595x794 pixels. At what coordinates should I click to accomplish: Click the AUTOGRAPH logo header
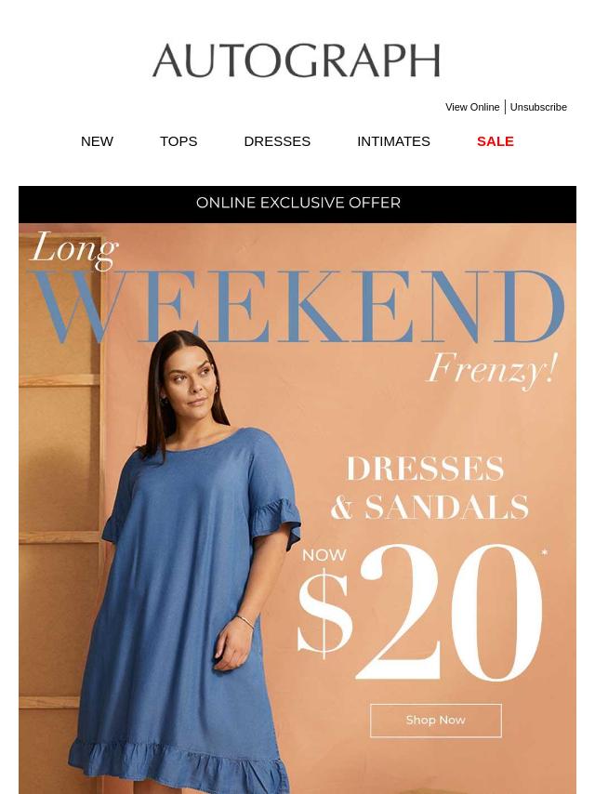[x=297, y=60]
